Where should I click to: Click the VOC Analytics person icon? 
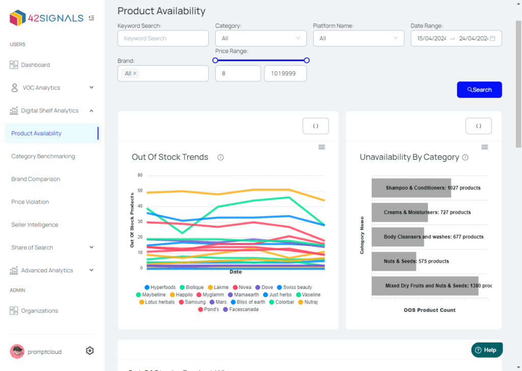click(14, 88)
